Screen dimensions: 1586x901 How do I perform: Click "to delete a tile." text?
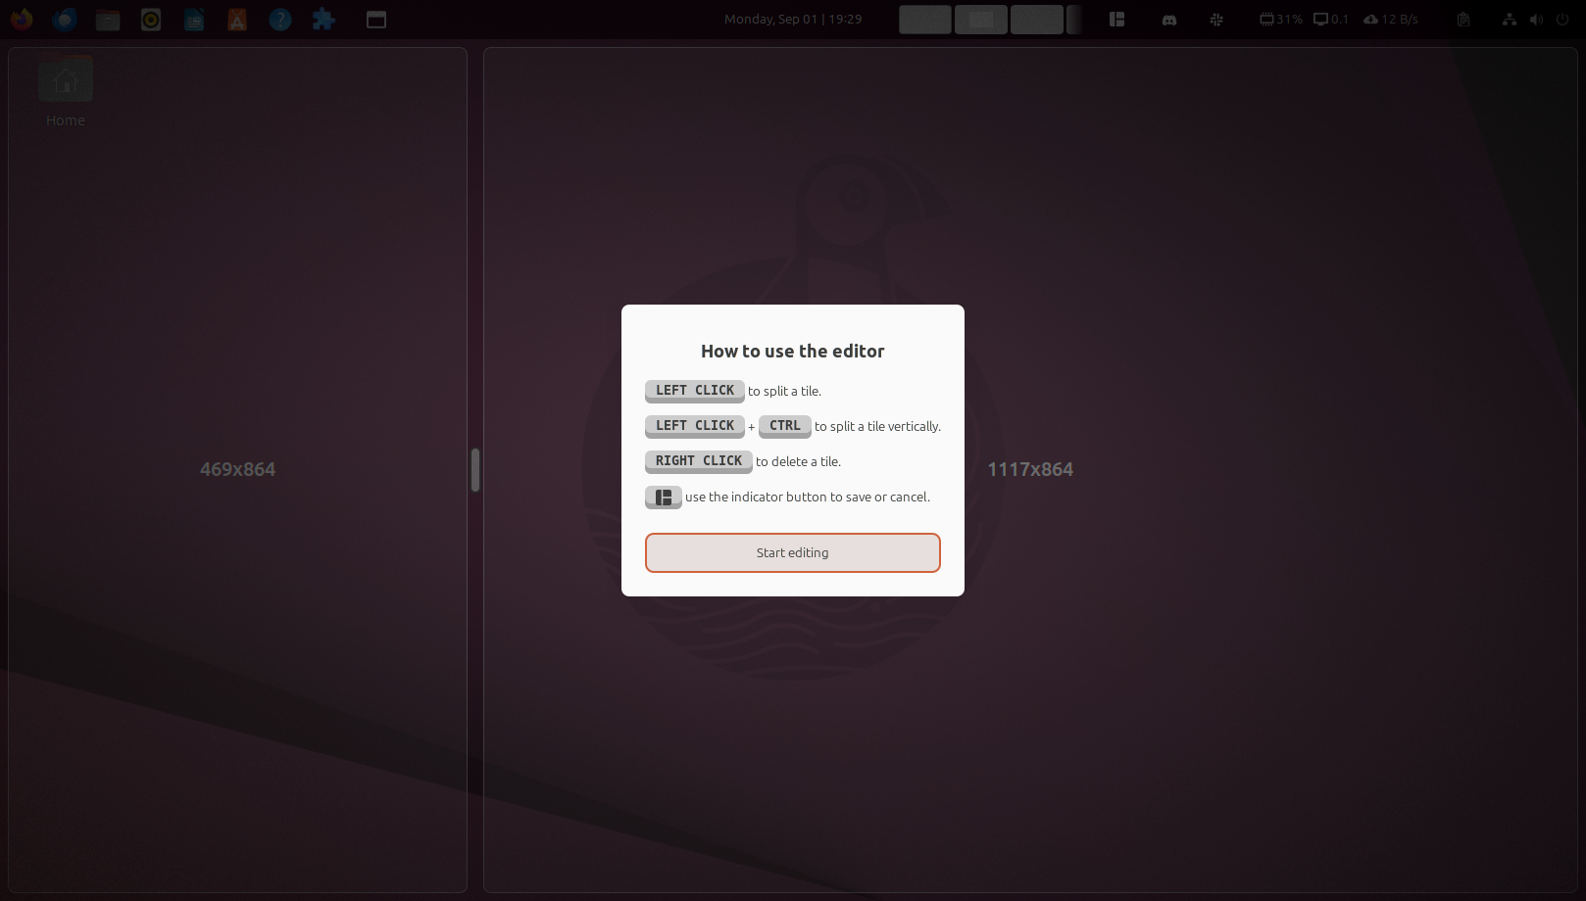click(x=798, y=461)
